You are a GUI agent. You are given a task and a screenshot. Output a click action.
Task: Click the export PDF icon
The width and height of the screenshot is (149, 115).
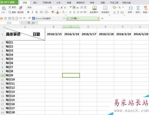[x=9, y=18]
